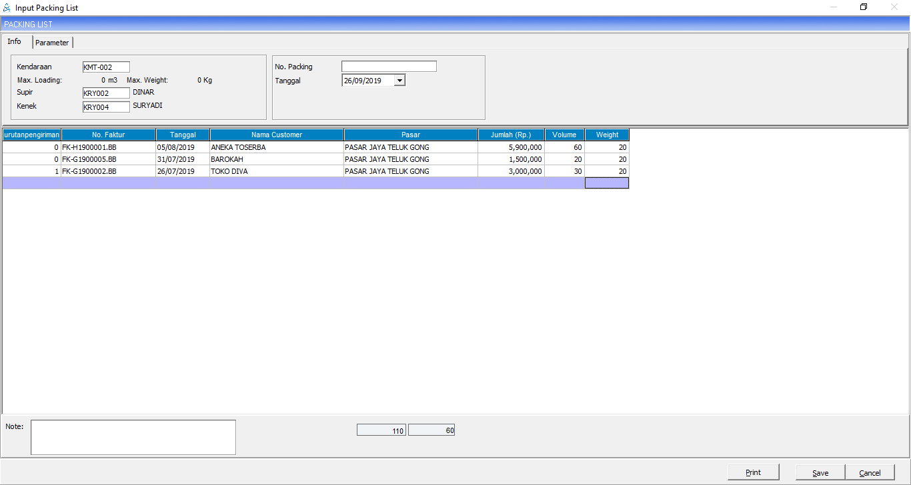The width and height of the screenshot is (911, 485).
Task: Select invoice FK-G1900005.BB row cell
Action: tap(109, 159)
